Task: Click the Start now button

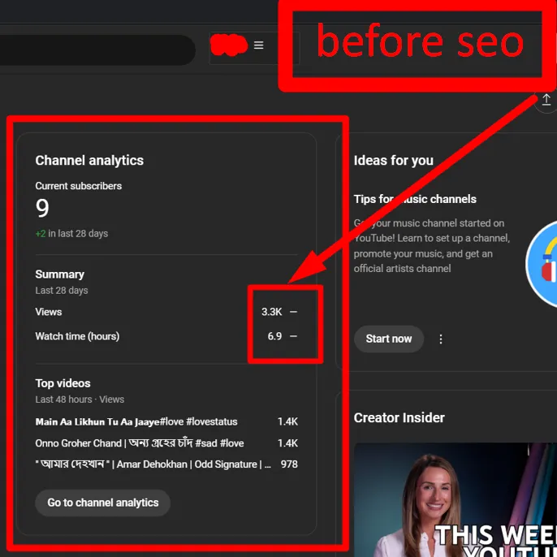Action: pos(389,339)
